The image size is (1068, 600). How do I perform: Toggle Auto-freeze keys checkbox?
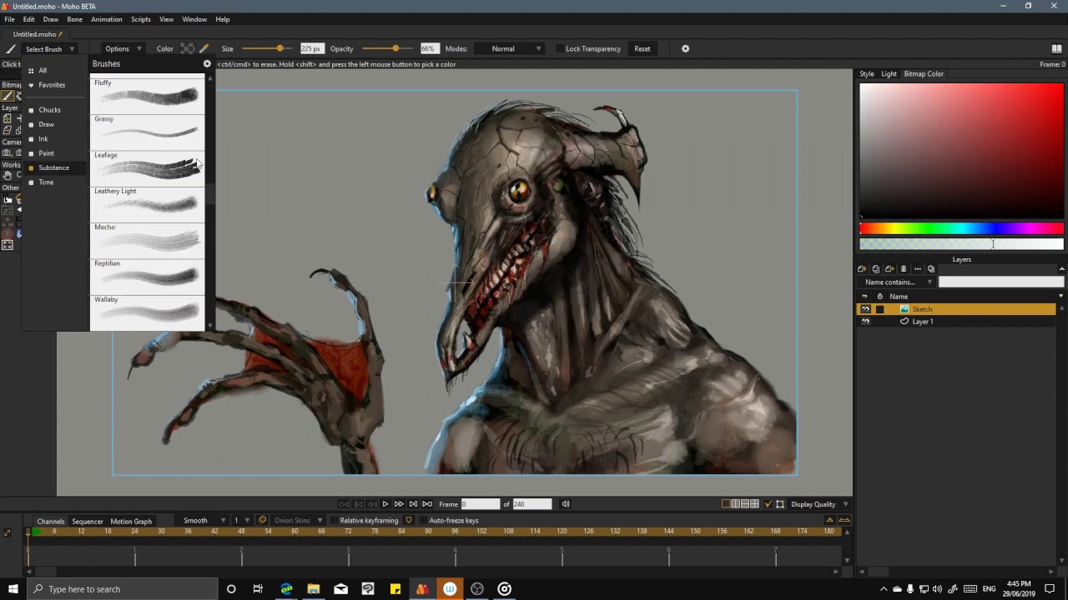[423, 521]
